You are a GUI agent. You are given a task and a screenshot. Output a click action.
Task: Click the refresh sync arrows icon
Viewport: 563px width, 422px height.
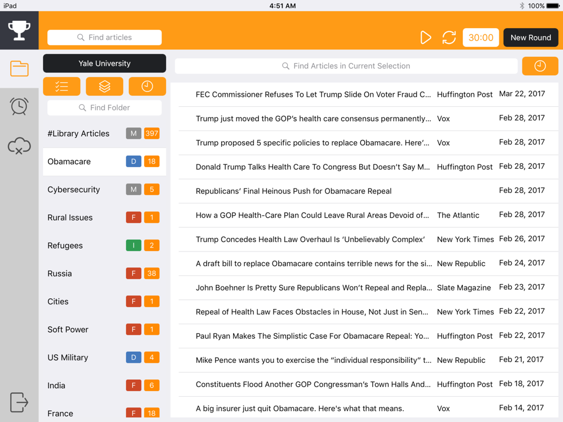click(x=449, y=37)
